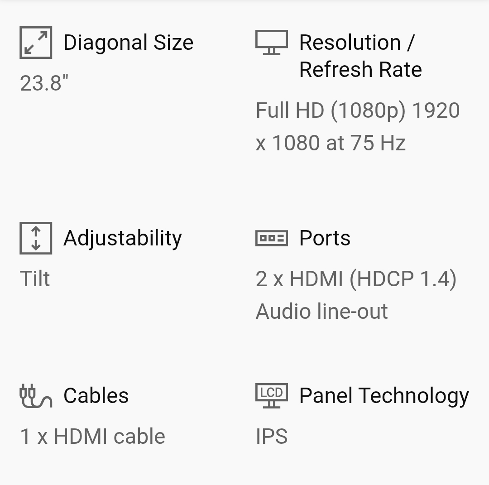The image size is (489, 485).
Task: Click the LCD Panel Technology icon
Action: point(272,396)
